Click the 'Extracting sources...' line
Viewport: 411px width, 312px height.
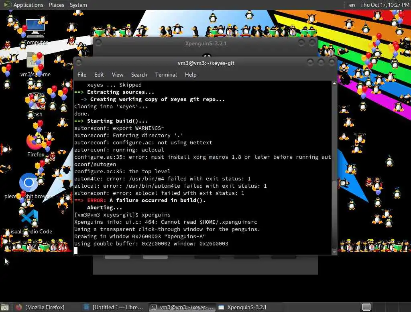click(114, 92)
